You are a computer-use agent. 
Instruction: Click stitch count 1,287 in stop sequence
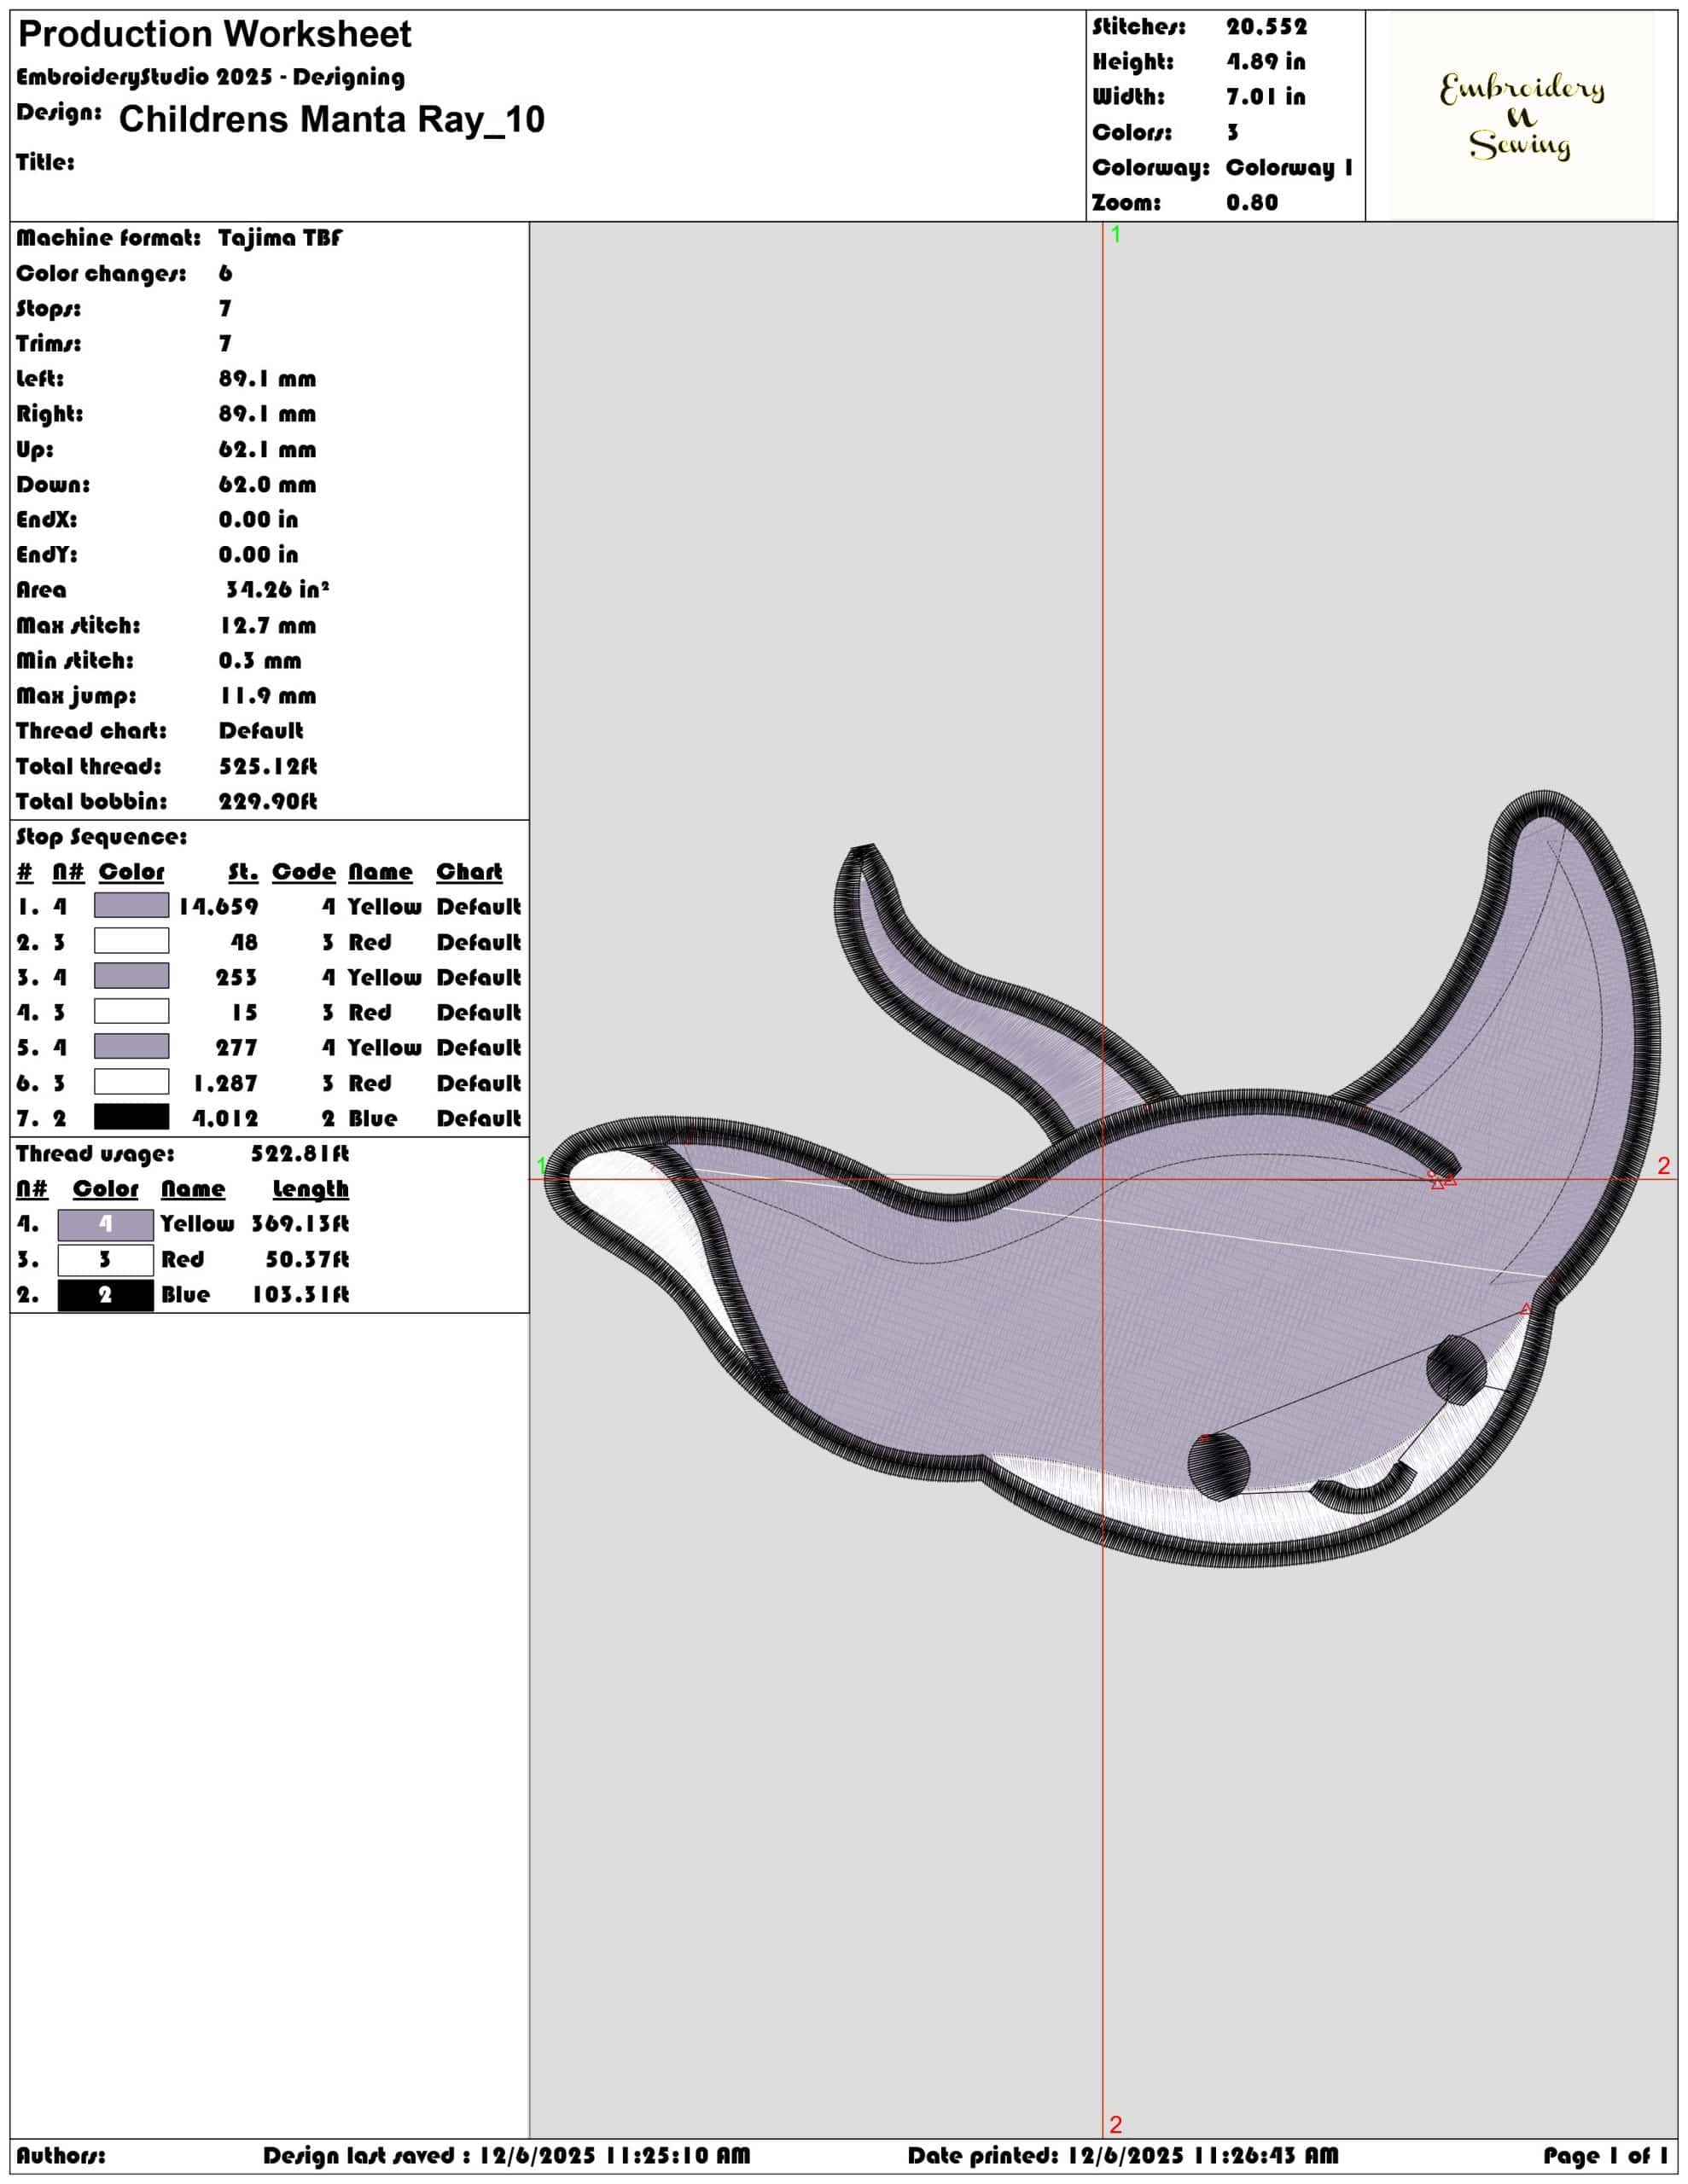coord(225,1083)
